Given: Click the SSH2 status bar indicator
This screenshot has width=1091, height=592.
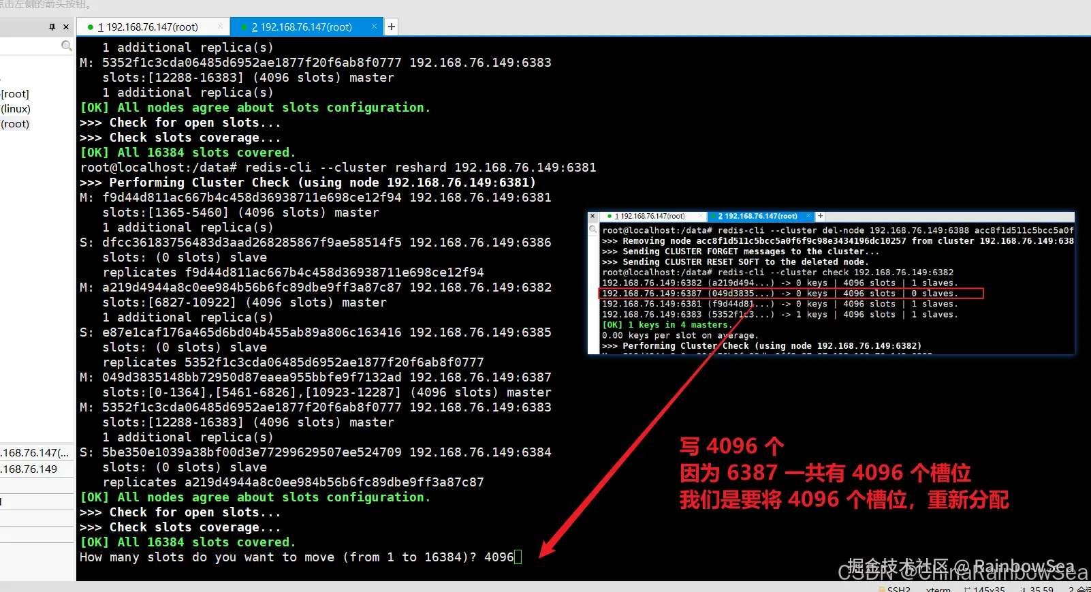Looking at the screenshot, I should (895, 589).
